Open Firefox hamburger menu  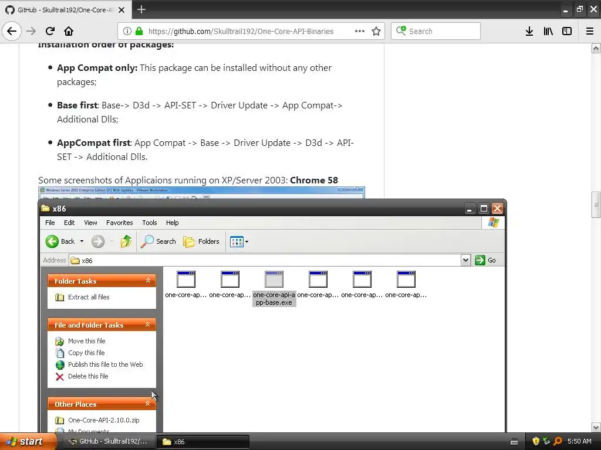coord(590,31)
